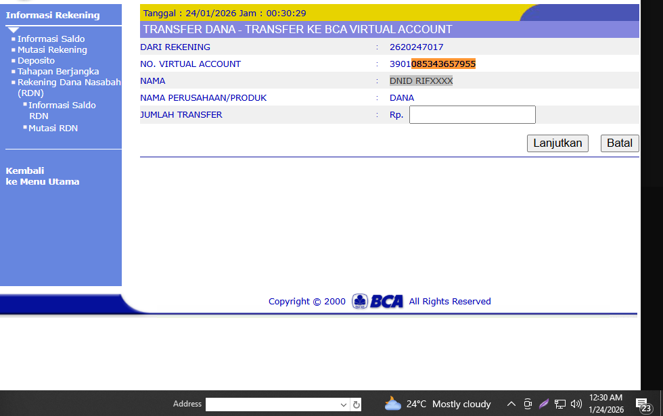The height and width of the screenshot is (416, 663).
Task: Go back via Kembali ke Menu Utama
Action: 42,177
